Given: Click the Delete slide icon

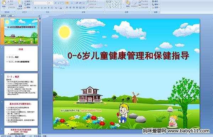Looking at the screenshot, I should point(28,7).
